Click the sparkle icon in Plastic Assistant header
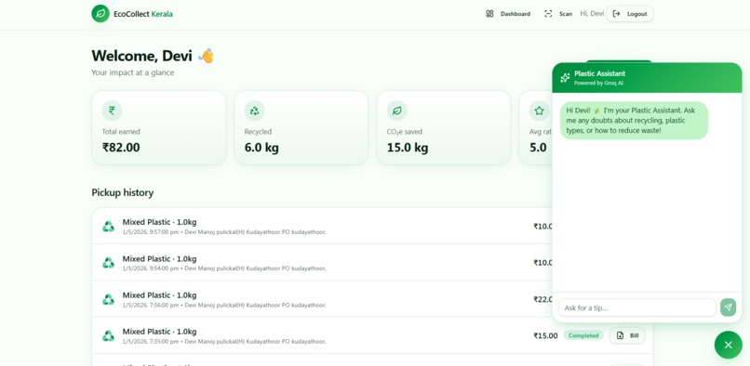 coord(565,78)
